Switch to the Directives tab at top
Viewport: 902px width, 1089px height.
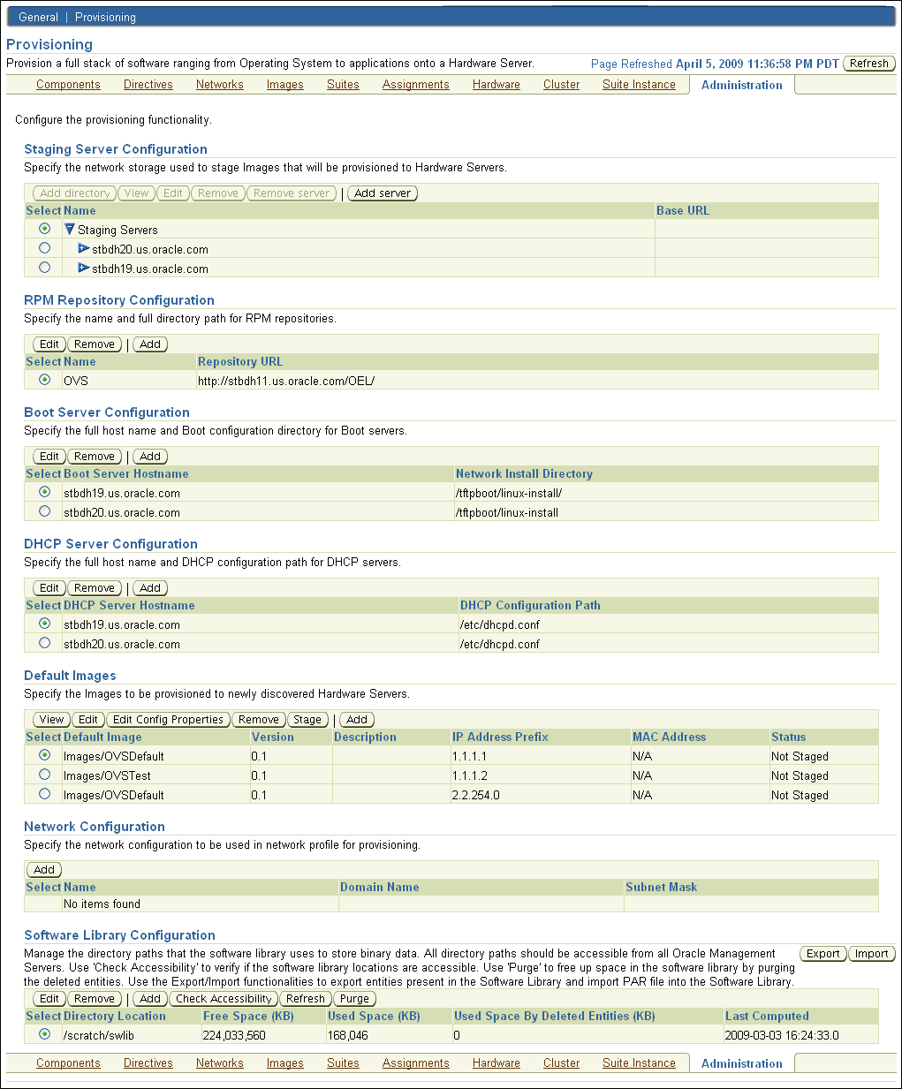click(148, 85)
